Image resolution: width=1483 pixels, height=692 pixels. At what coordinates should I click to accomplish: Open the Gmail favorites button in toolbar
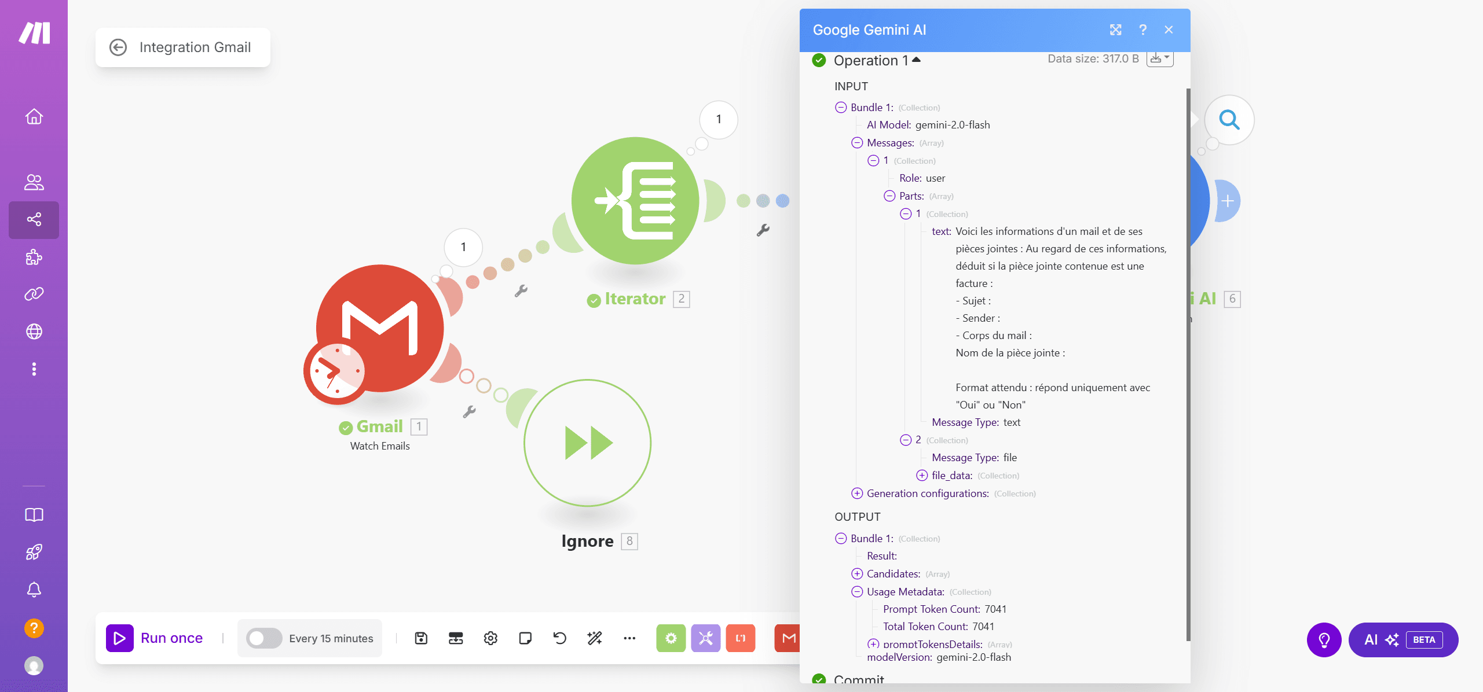point(788,638)
